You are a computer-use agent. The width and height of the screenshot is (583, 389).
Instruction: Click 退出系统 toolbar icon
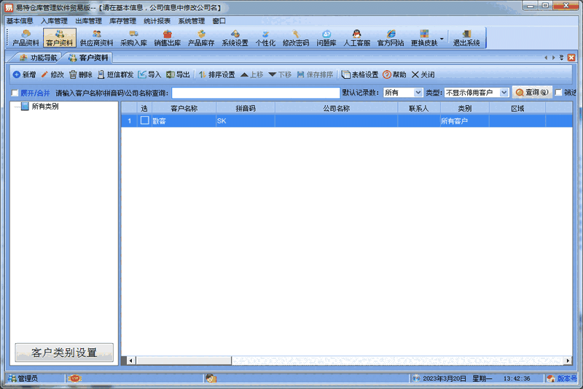tap(466, 38)
